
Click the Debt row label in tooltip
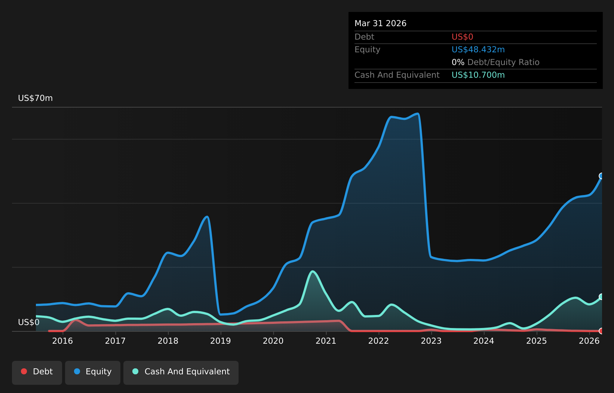point(364,37)
